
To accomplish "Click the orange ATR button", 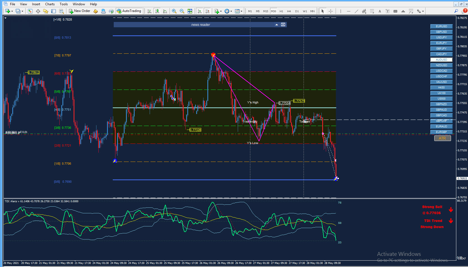I will tap(442, 138).
